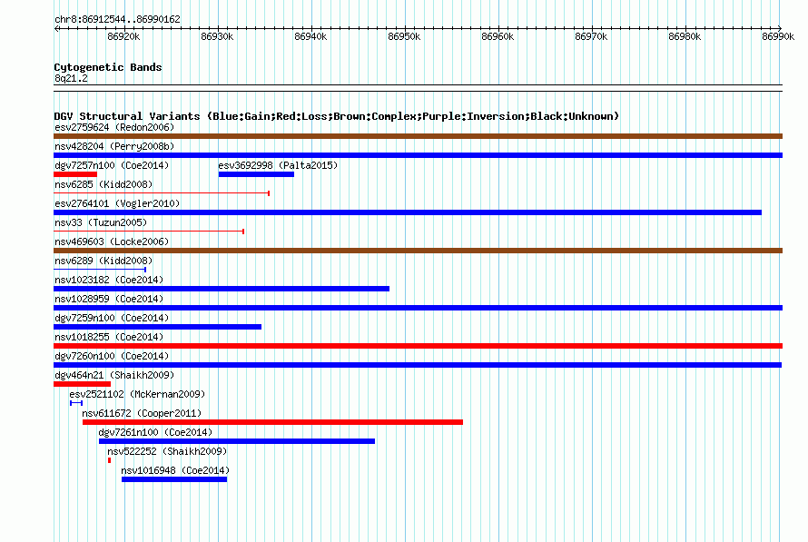This screenshot has width=808, height=542.
Task: Click the blue nsv1016948 gain bar
Action: click(x=174, y=479)
